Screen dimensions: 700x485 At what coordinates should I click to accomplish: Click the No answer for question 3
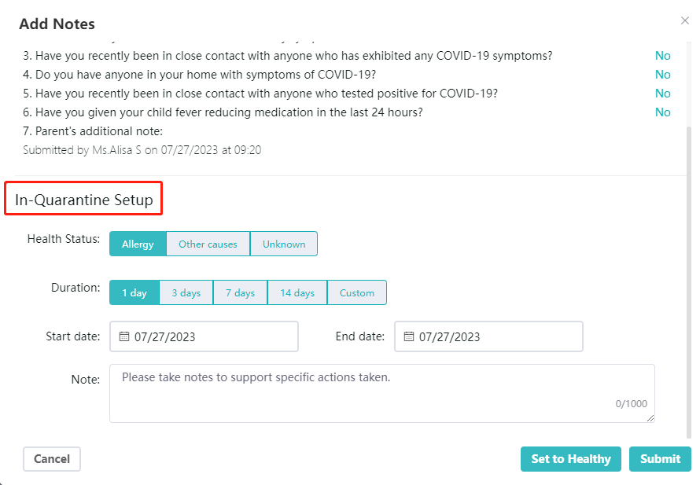[x=663, y=56]
